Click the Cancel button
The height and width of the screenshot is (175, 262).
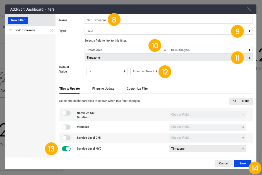tap(224, 164)
